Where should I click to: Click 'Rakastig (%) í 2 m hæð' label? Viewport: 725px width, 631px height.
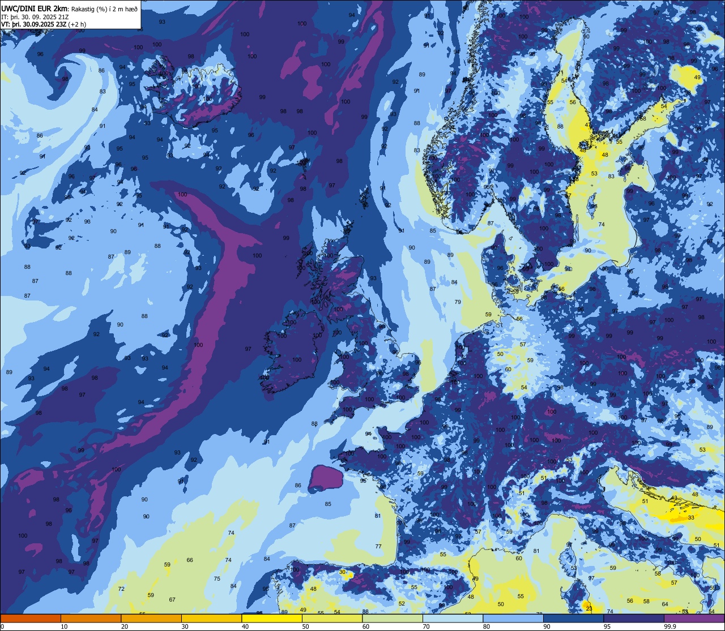pyautogui.click(x=104, y=8)
